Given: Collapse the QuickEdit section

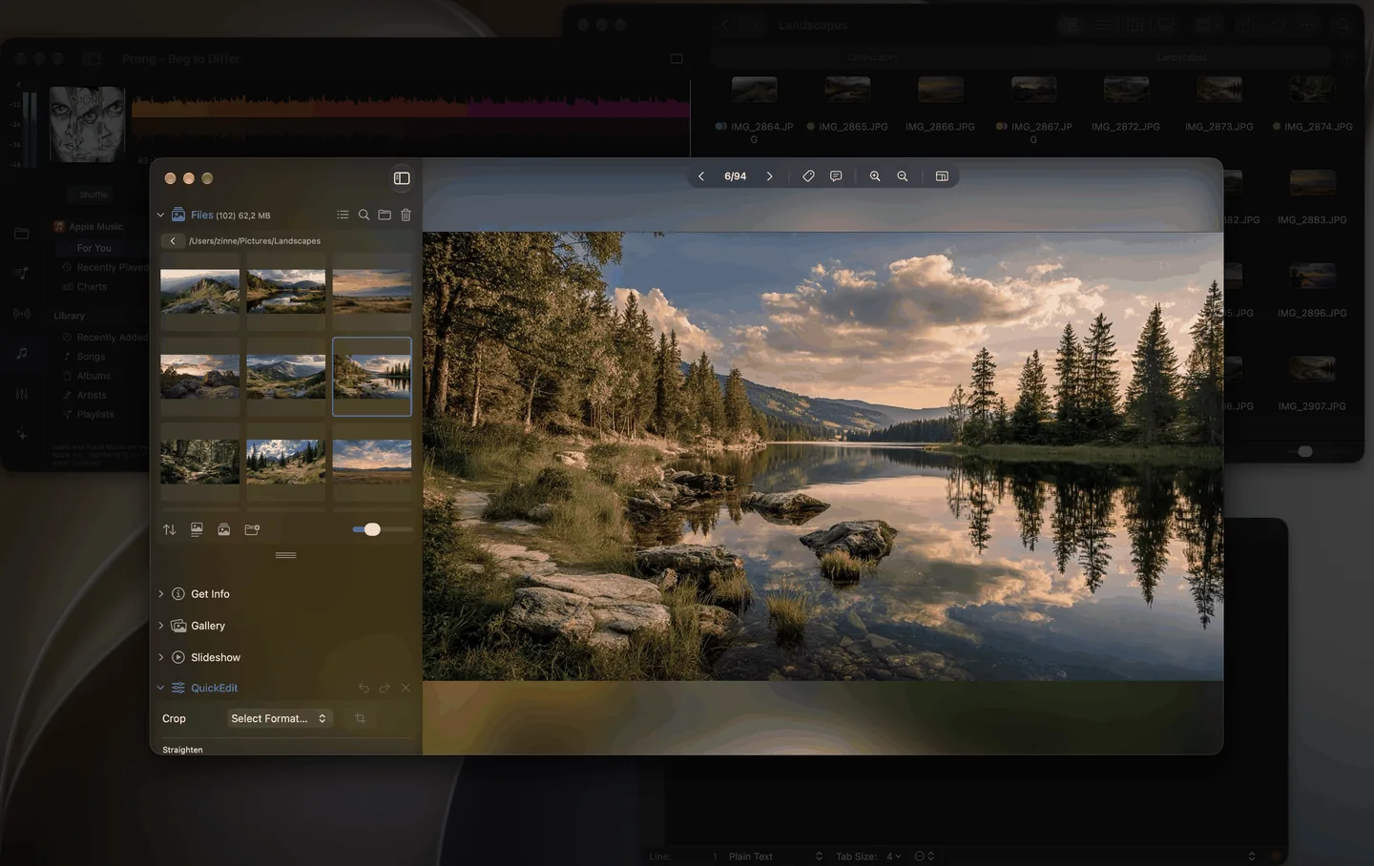Looking at the screenshot, I should click(160, 688).
